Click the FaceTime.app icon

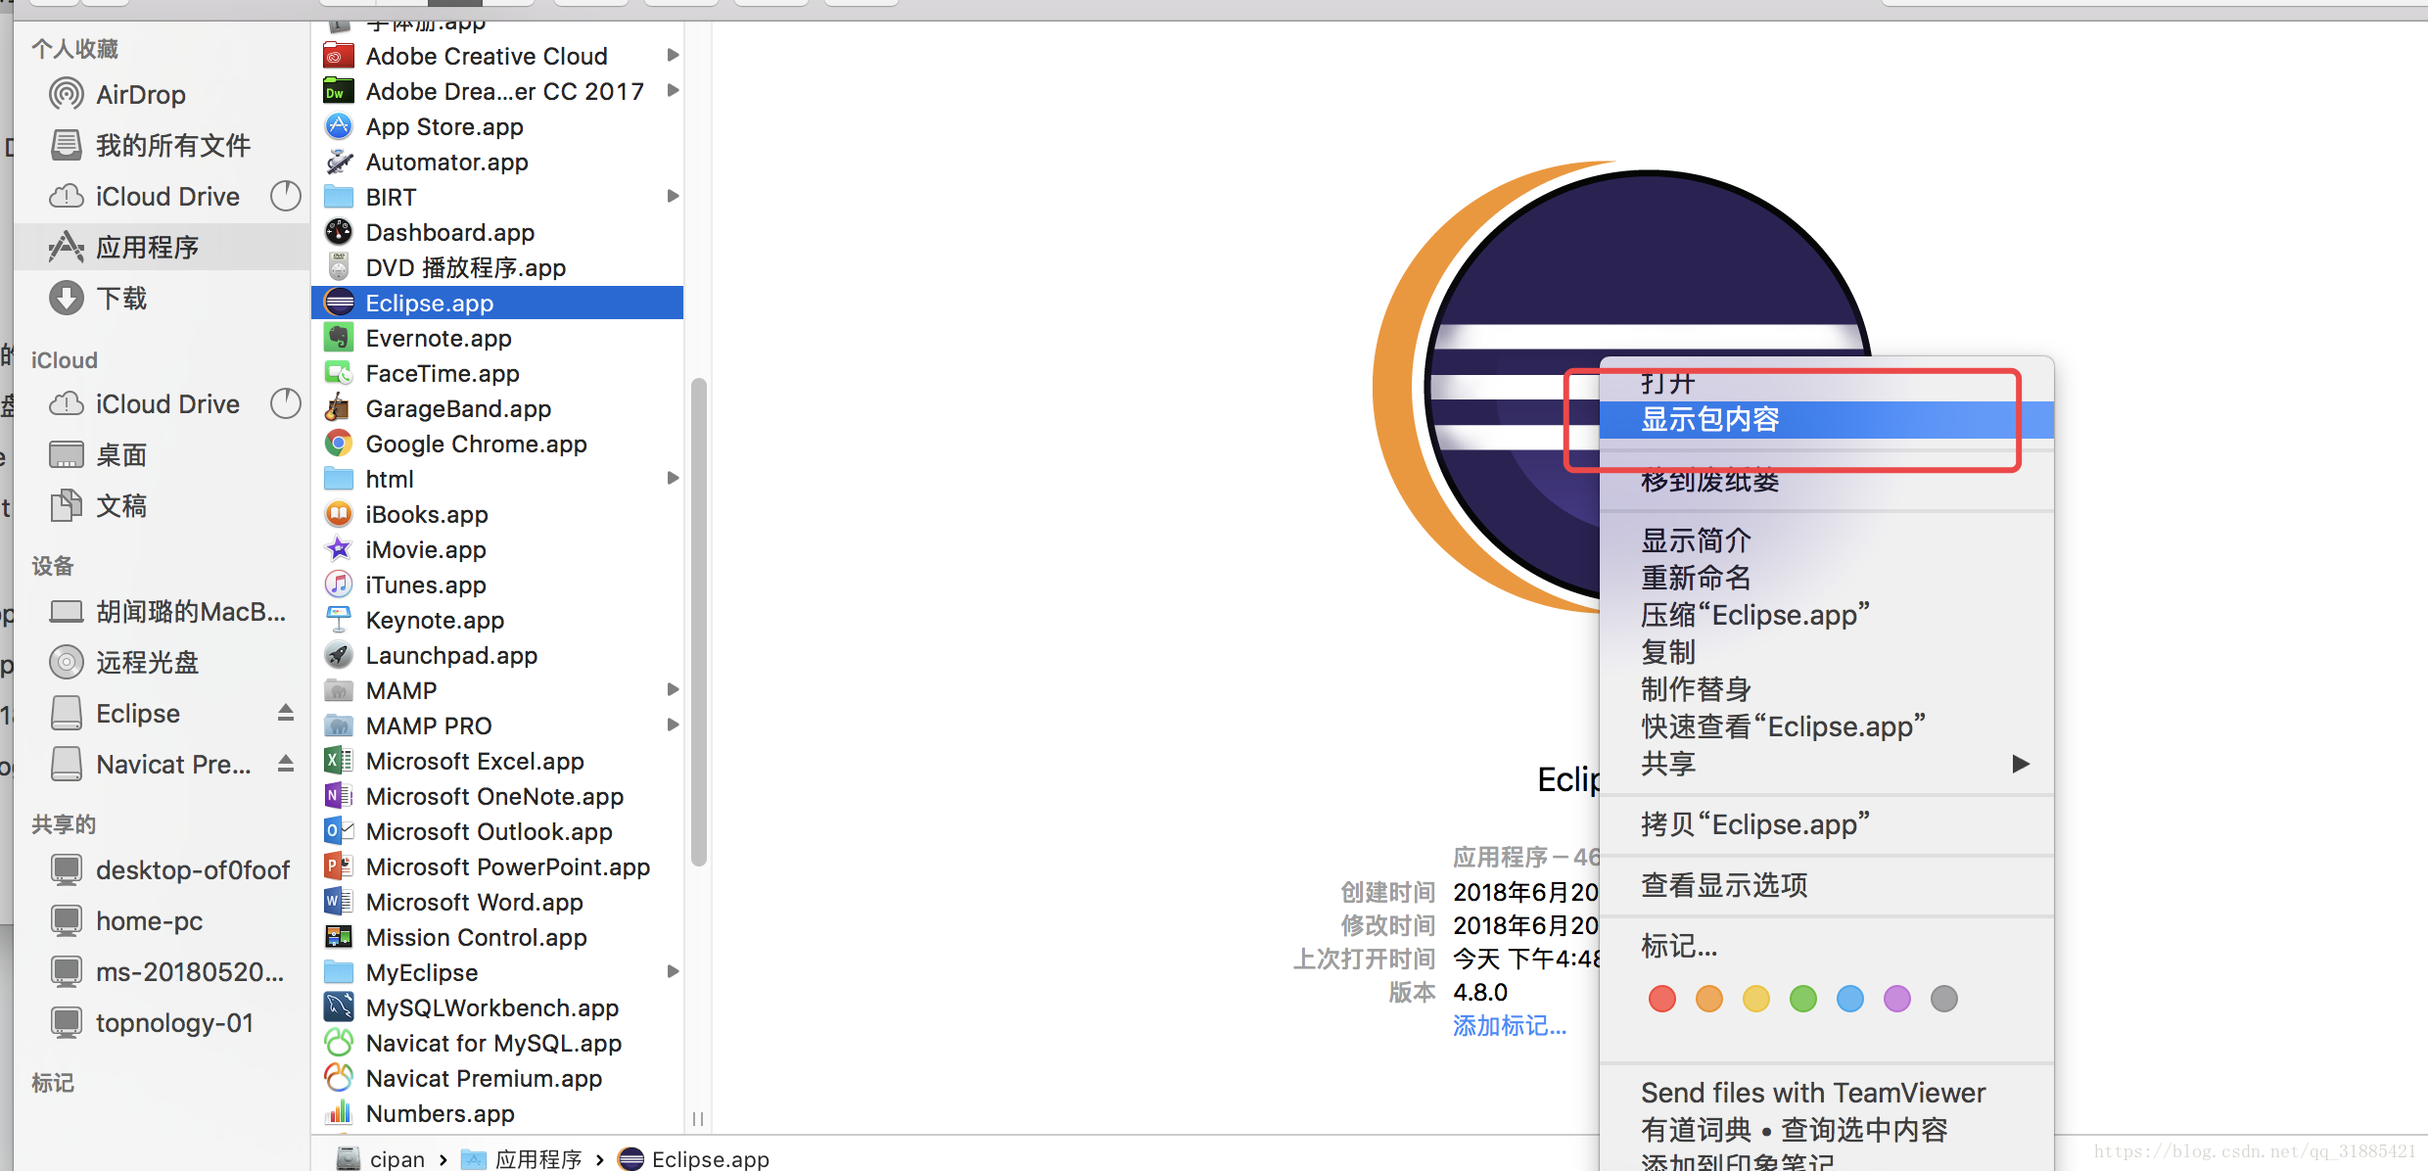click(x=338, y=373)
